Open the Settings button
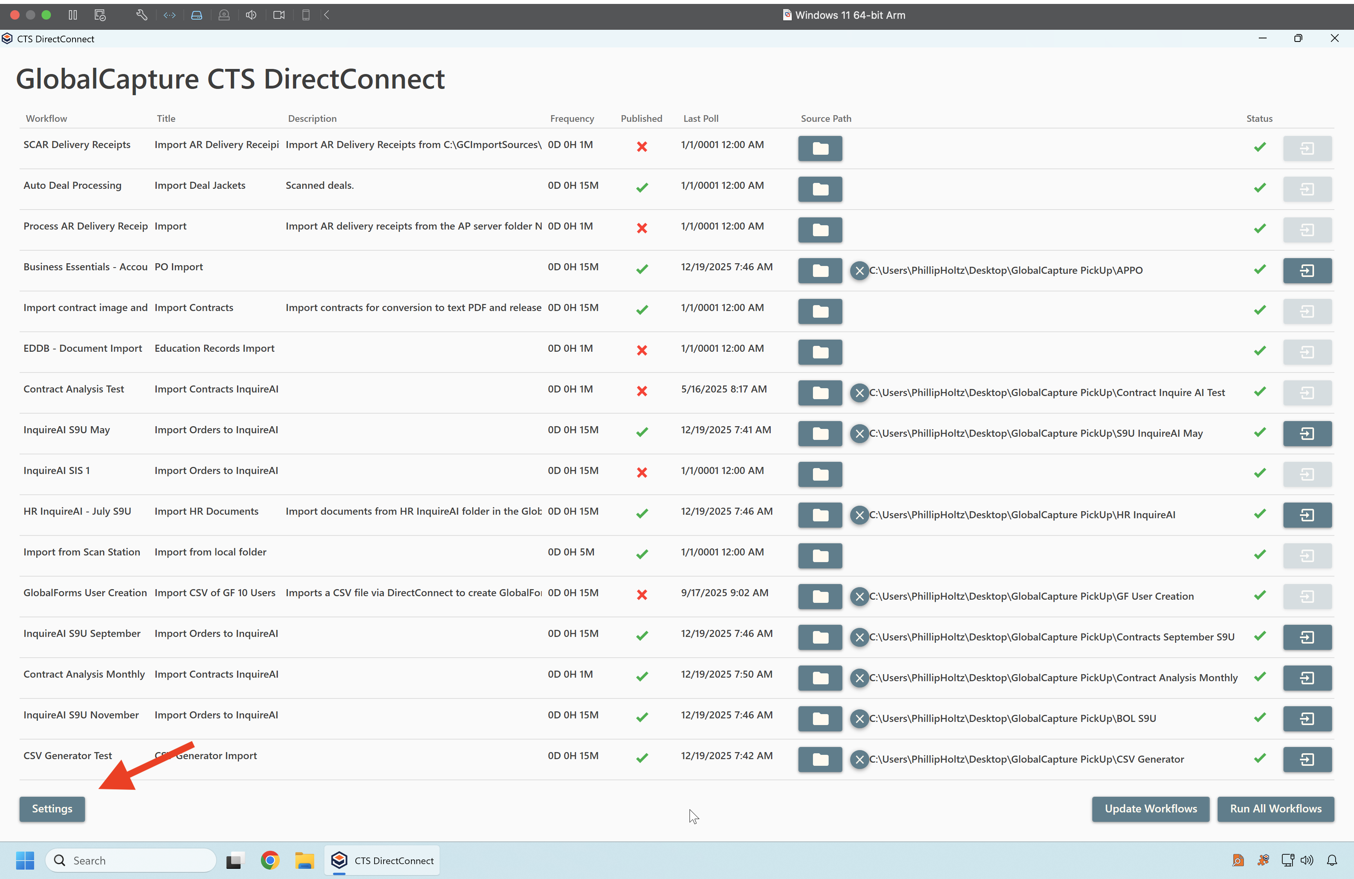This screenshot has height=879, width=1354. (52, 808)
